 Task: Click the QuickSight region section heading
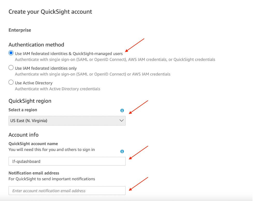click(30, 101)
